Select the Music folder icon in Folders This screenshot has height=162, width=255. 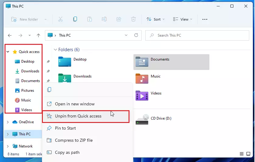(142, 78)
